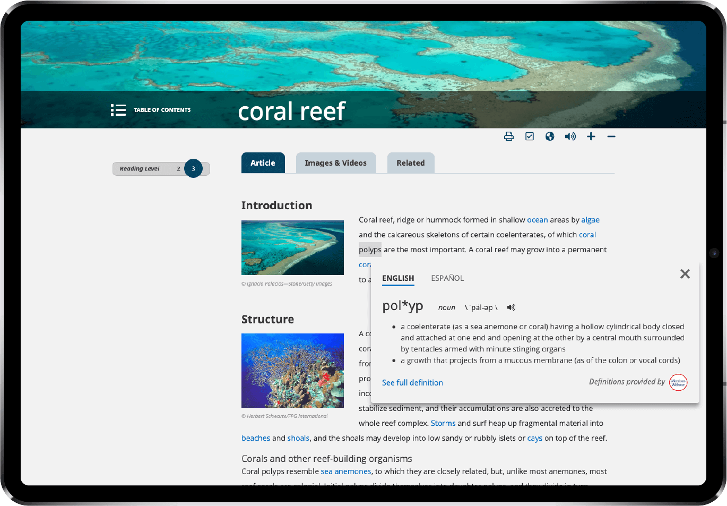Follow the coral link in the introduction

587,235
